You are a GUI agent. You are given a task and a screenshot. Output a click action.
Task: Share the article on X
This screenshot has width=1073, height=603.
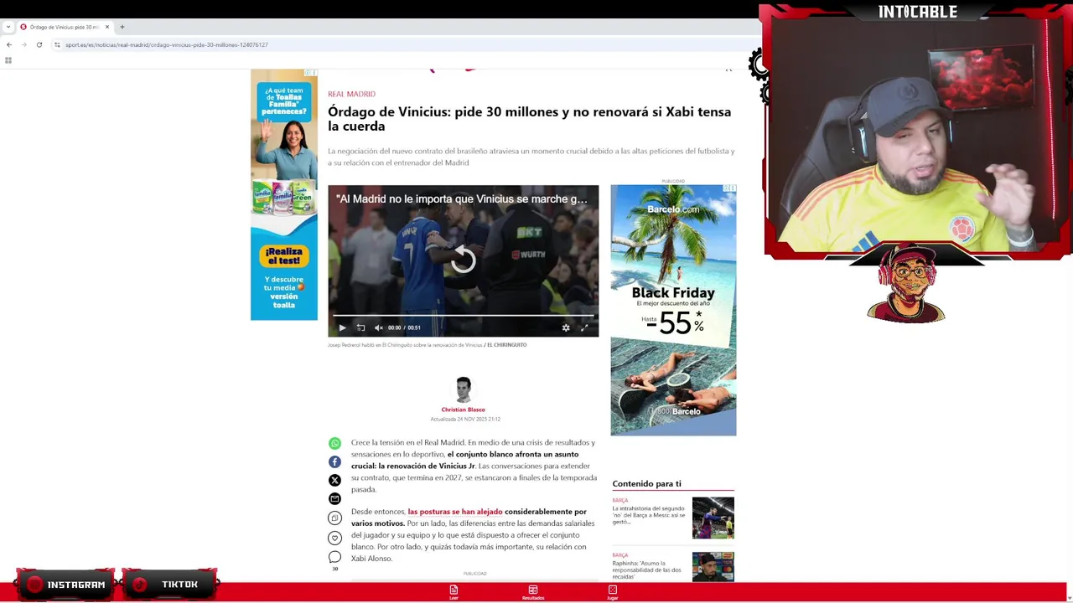click(334, 480)
